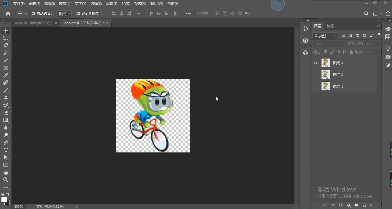Link layers with chain icon
Screen dimensions: 392x209
[325, 205]
